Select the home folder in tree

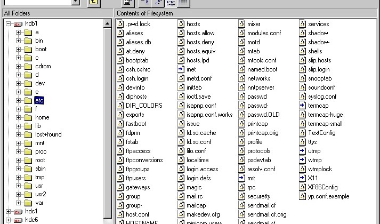(42, 117)
